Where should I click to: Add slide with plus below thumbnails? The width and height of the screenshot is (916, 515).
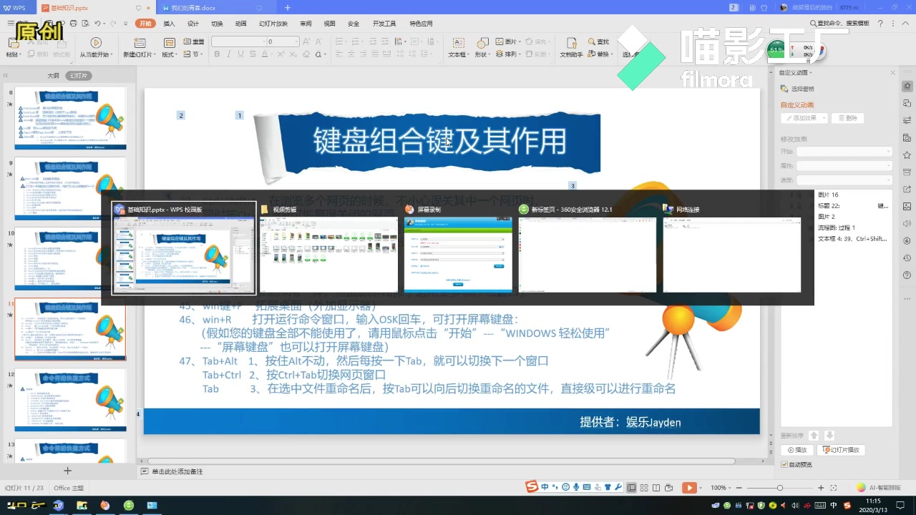[x=68, y=471]
